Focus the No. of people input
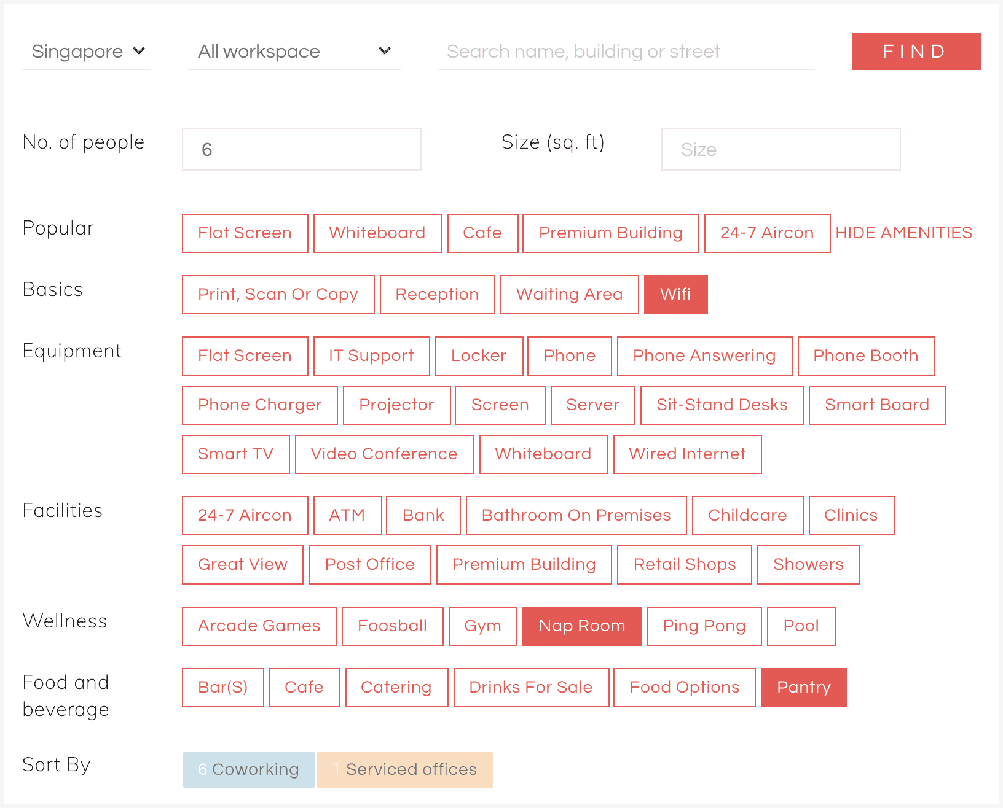This screenshot has height=808, width=1003. [x=302, y=149]
